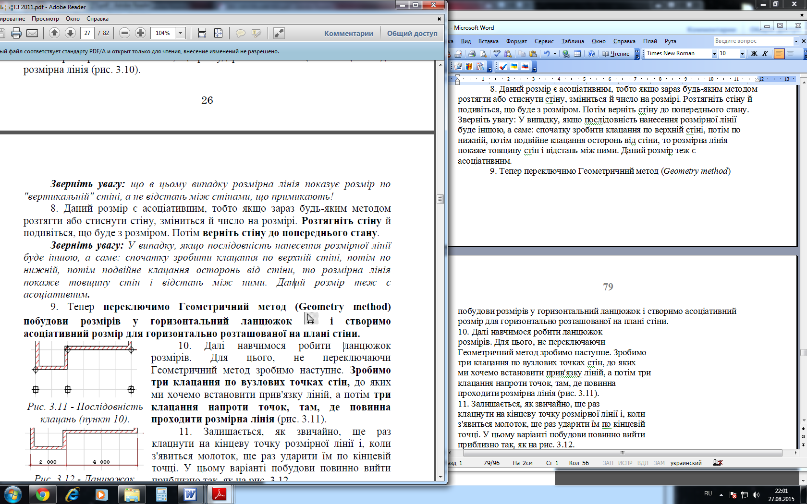Viewport: 807px width, 504px height.
Task: Toggle align left in Word
Action: [779, 54]
